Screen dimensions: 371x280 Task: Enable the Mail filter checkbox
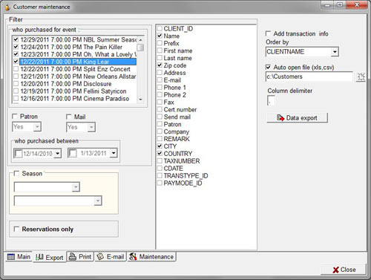[x=69, y=117]
